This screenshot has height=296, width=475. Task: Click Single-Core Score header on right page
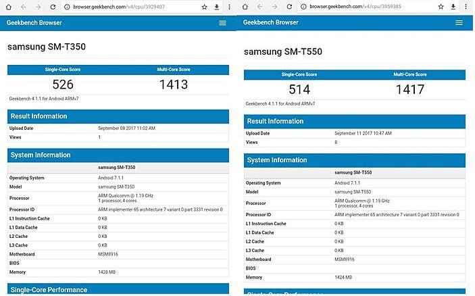click(299, 74)
